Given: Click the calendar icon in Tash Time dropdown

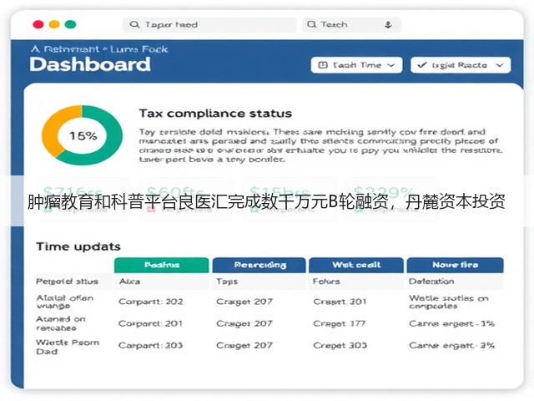Looking at the screenshot, I should [323, 65].
